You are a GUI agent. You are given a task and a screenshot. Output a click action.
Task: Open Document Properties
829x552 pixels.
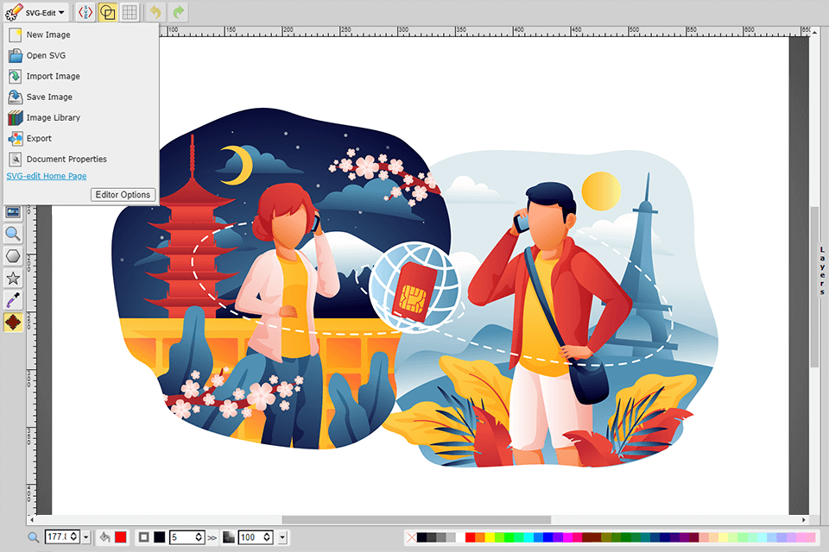[x=69, y=159]
